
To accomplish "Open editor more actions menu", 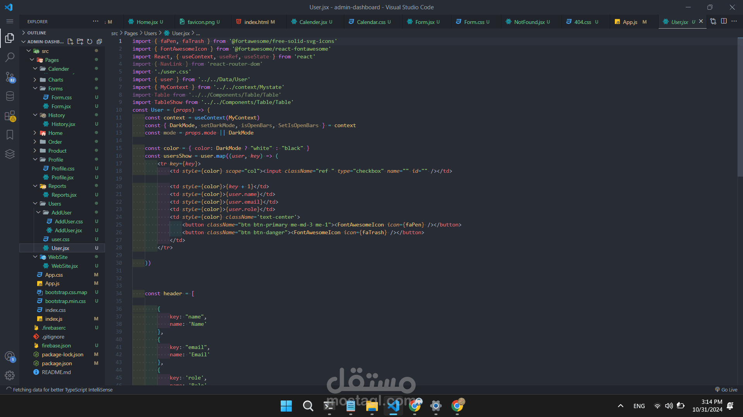I will pyautogui.click(x=734, y=21).
